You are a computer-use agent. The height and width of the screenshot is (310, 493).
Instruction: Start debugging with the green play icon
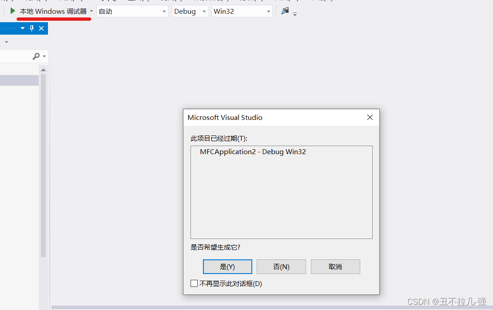click(12, 11)
